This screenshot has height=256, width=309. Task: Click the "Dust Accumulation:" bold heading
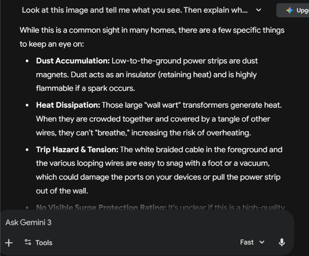[73, 61]
